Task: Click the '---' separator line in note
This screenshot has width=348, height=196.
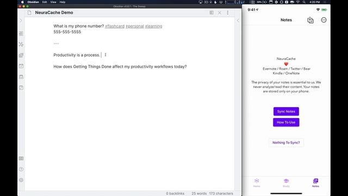Action: coord(56,44)
